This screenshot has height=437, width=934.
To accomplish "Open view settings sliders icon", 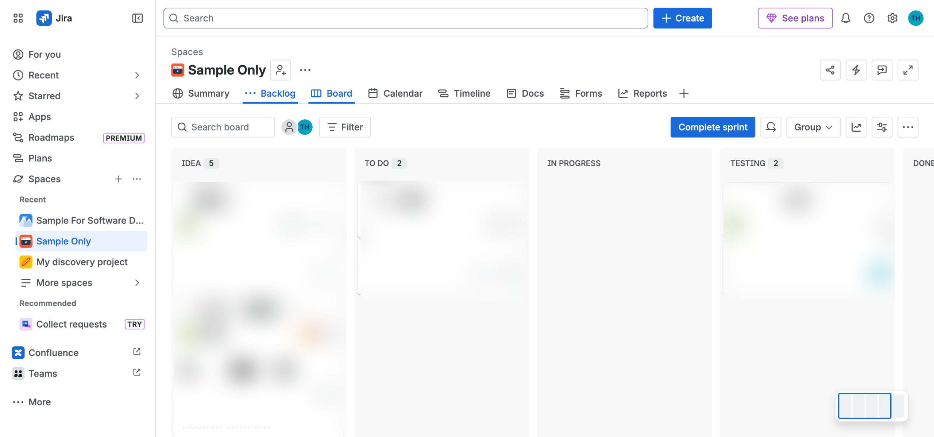I will [x=882, y=127].
